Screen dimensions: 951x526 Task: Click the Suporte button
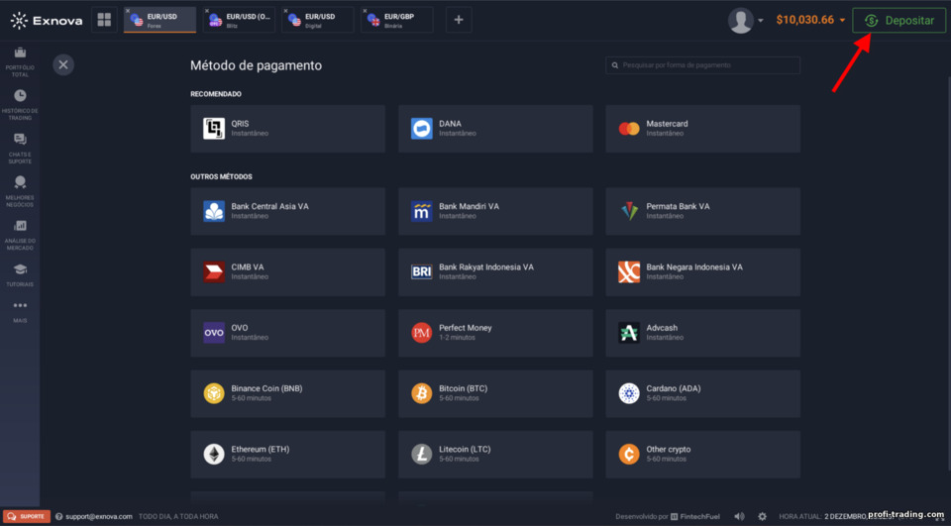point(26,516)
